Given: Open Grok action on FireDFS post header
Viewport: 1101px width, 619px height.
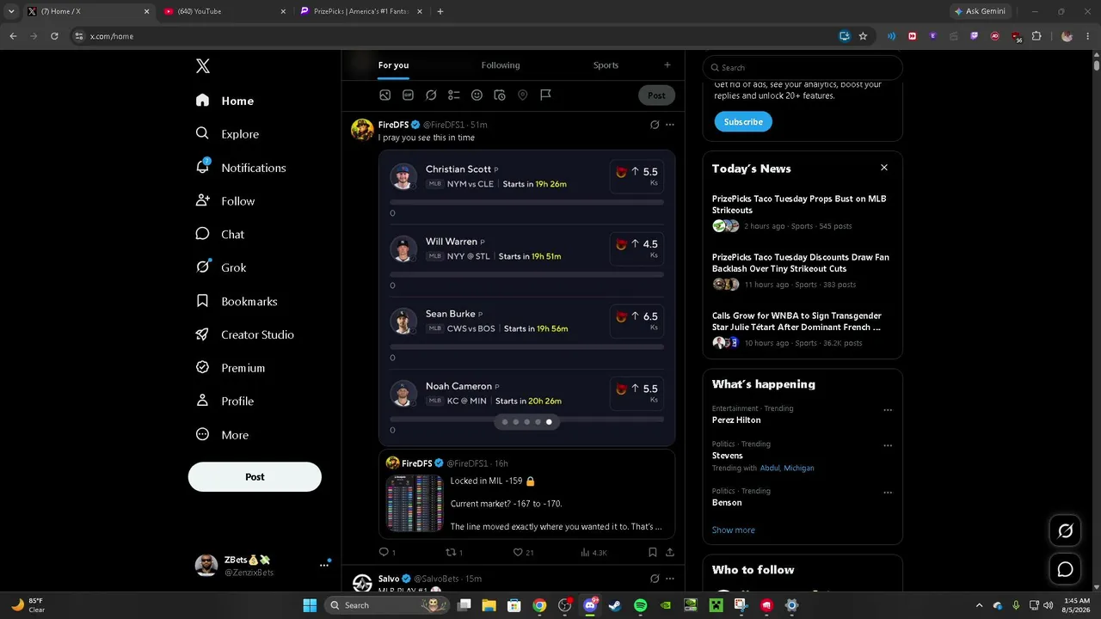Looking at the screenshot, I should [655, 125].
